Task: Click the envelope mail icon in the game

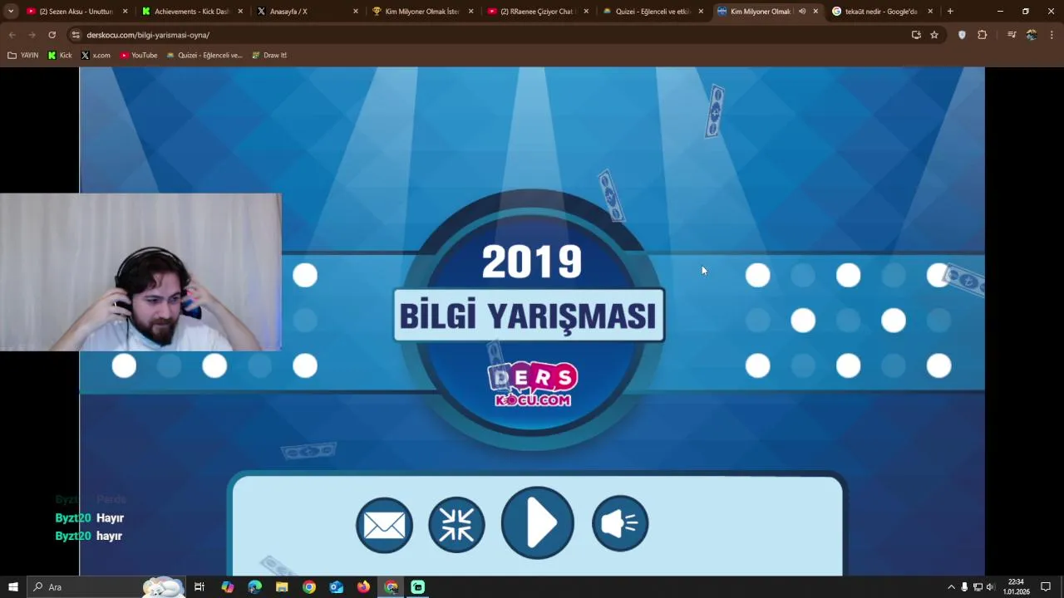Action: click(x=384, y=524)
